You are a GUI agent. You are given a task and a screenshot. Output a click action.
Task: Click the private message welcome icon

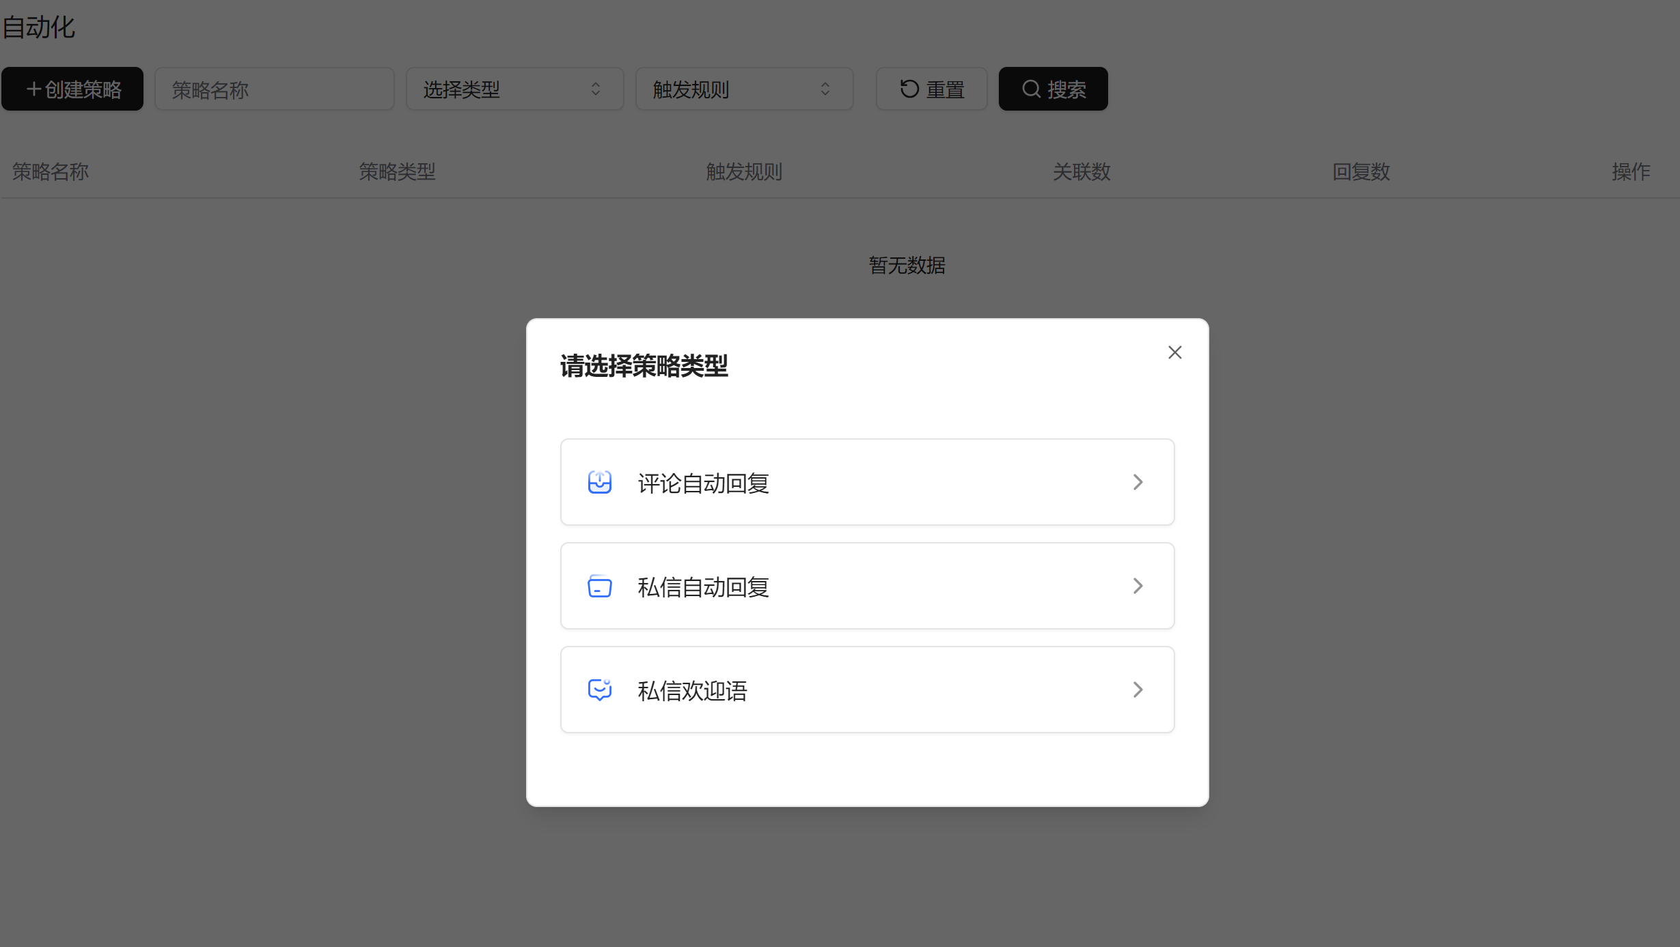pos(600,690)
